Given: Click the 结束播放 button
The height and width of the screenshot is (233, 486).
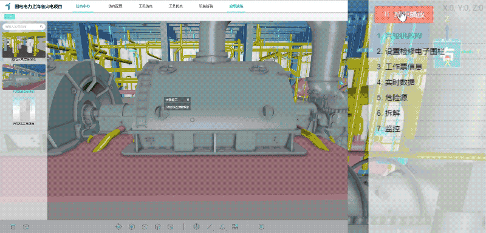Looking at the screenshot, I should point(403,14).
